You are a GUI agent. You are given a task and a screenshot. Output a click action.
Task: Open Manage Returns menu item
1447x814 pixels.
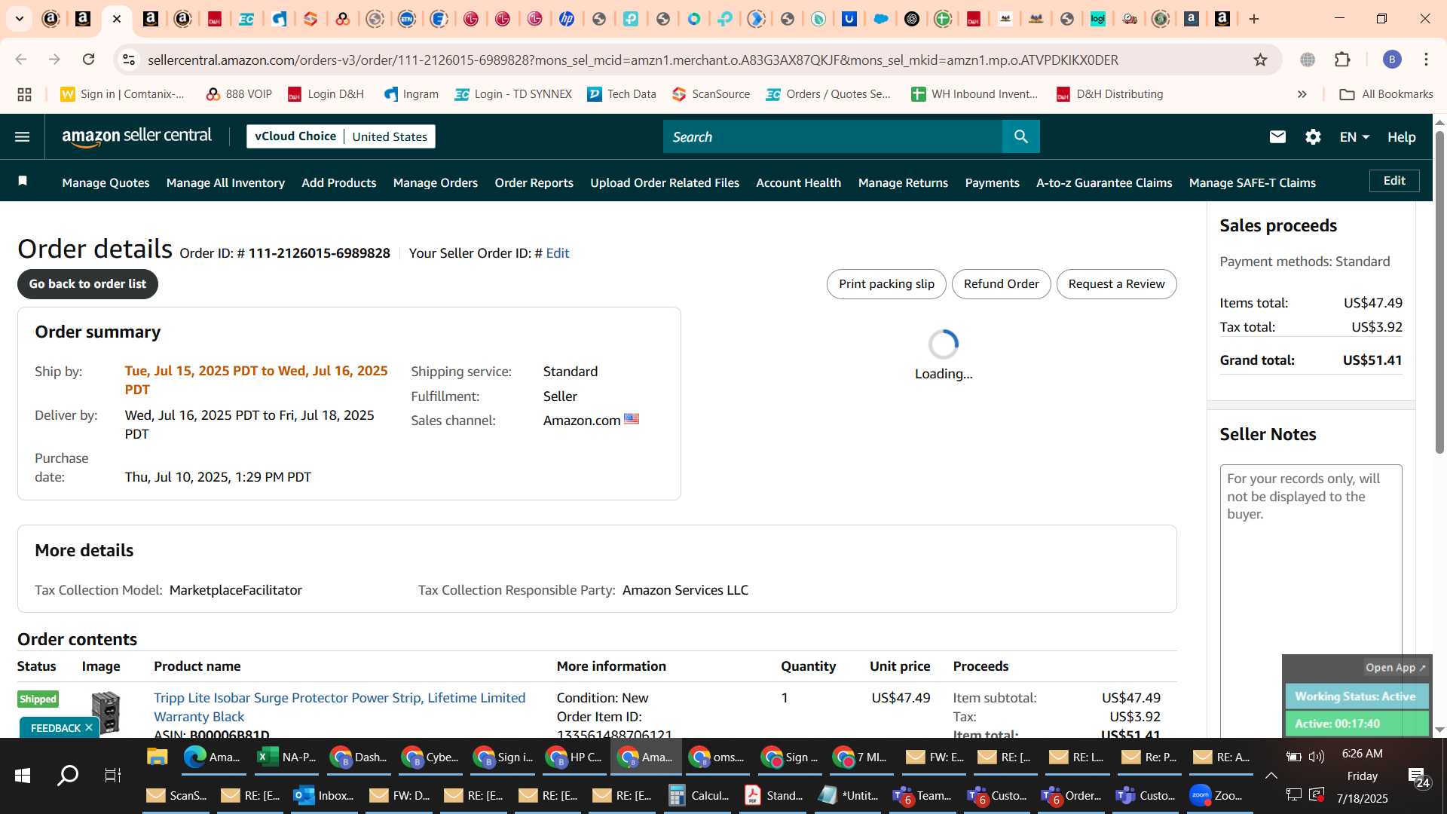(903, 182)
